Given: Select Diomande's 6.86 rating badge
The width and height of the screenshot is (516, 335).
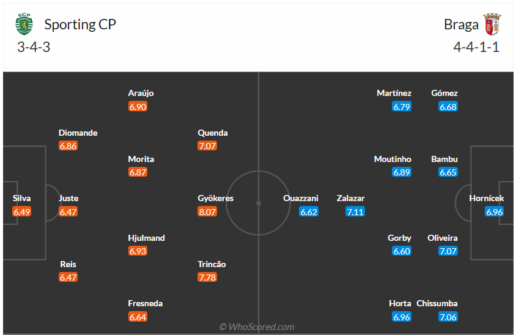Looking at the screenshot, I should [68, 146].
